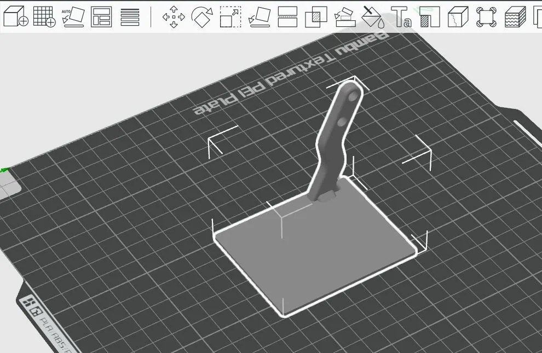Click the Add object cube icon

point(15,16)
